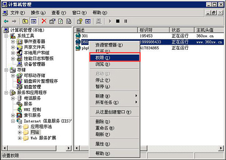This screenshot has height=160, width=226.
Task: Click the identifier cell 195453
Action: tap(146, 36)
